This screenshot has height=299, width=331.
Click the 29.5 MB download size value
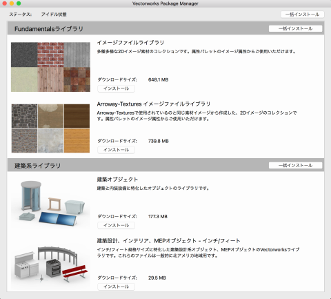click(157, 278)
